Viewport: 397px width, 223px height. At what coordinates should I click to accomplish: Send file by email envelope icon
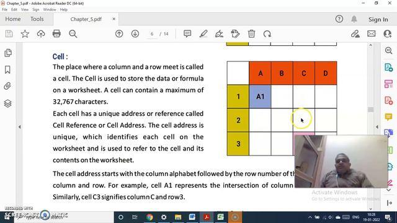pos(372,34)
